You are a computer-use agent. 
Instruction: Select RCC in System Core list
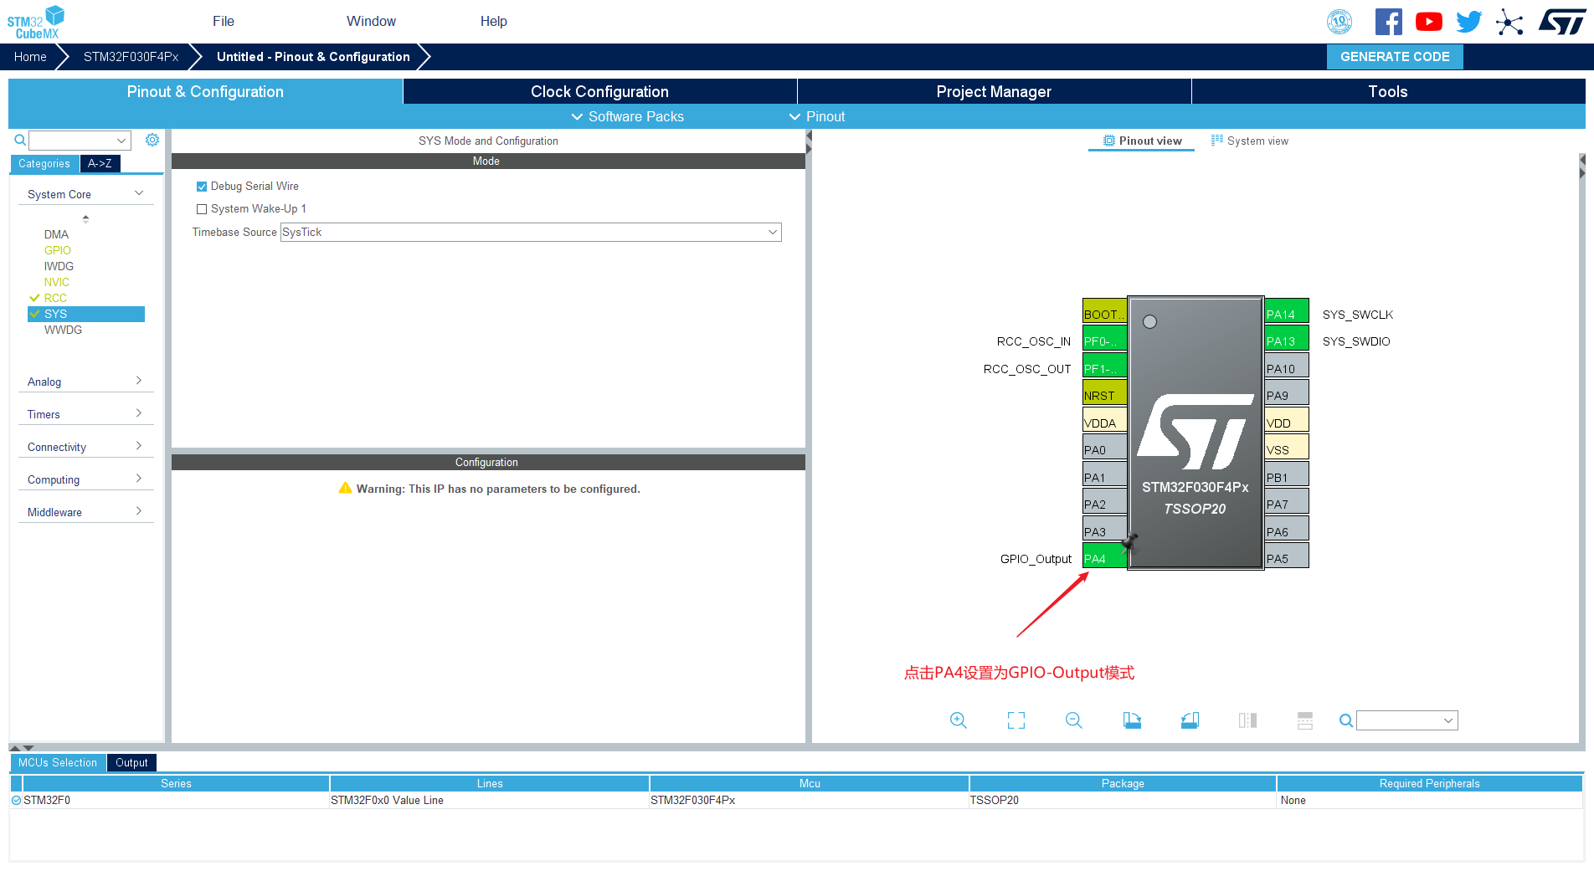[x=55, y=298]
